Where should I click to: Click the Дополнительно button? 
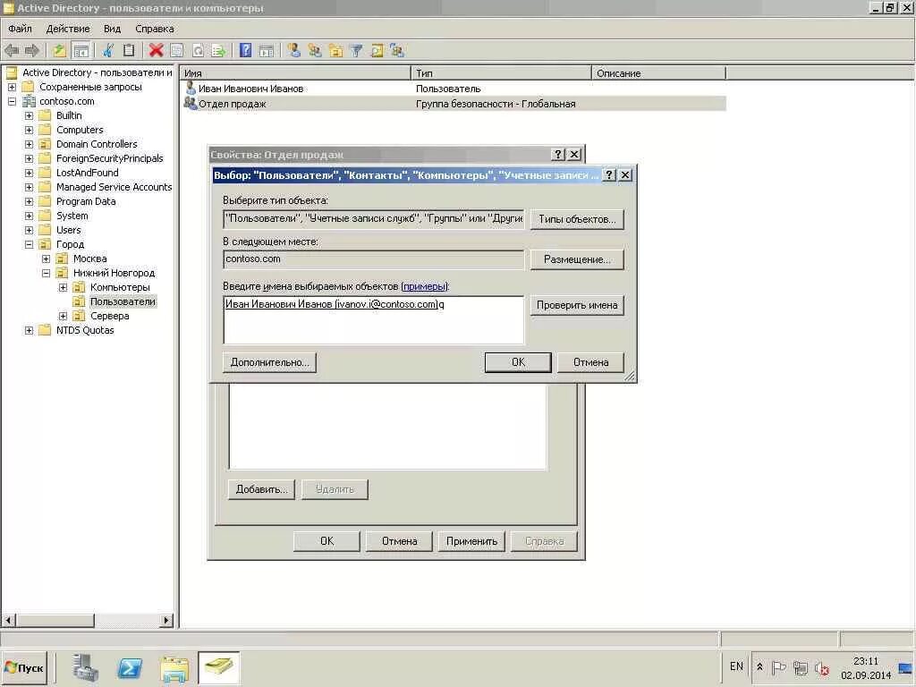click(x=270, y=362)
